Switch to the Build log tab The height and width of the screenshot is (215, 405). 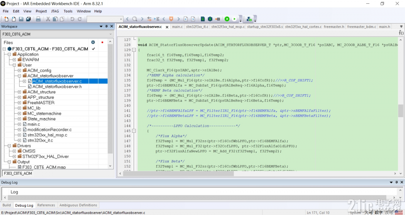tap(6, 205)
